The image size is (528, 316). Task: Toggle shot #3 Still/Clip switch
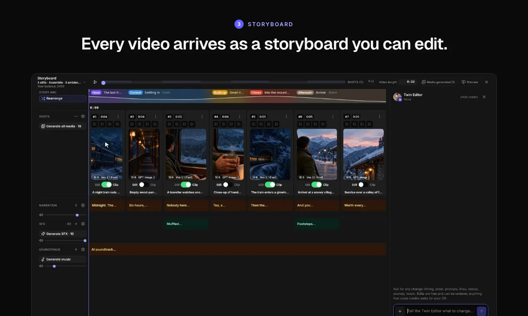click(185, 185)
